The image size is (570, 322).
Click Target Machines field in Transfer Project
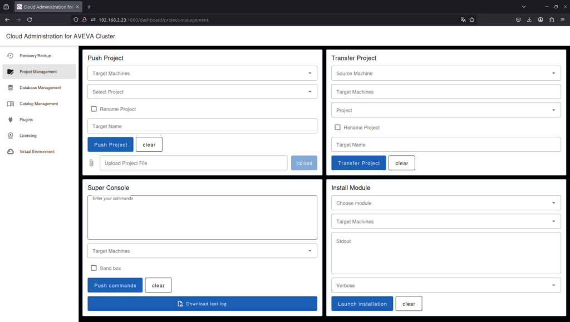pyautogui.click(x=446, y=91)
